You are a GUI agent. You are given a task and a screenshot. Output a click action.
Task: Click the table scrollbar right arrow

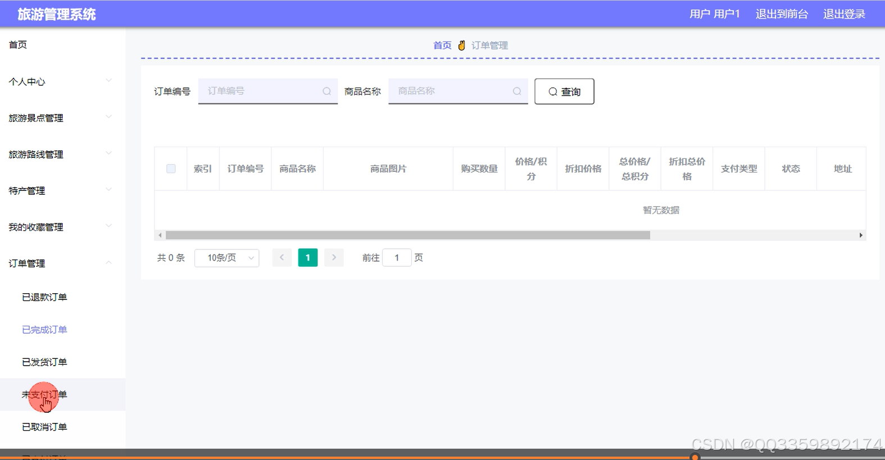(861, 235)
